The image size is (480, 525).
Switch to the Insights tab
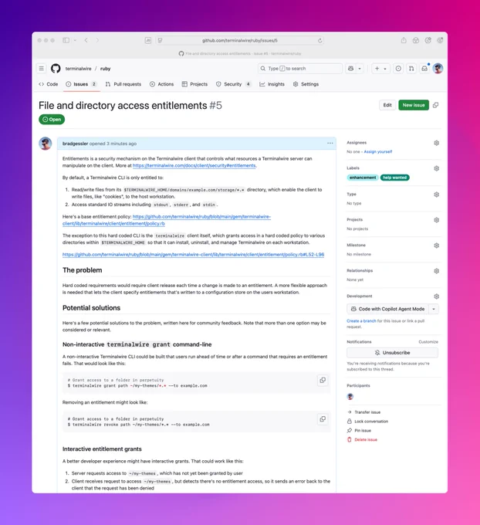(272, 84)
